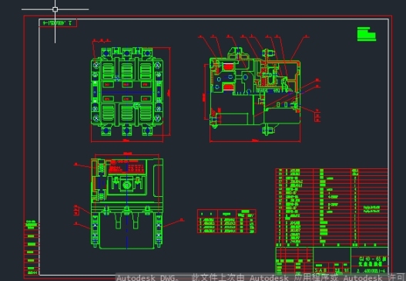The image size is (406, 281).
Task: Pick the upper red coil hatch in section view
Action: point(228,67)
